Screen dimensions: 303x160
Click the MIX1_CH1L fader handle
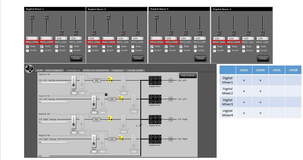(x=32, y=17)
